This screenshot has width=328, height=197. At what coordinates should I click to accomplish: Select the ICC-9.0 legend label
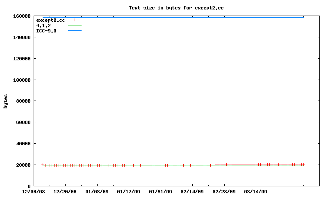[46, 31]
